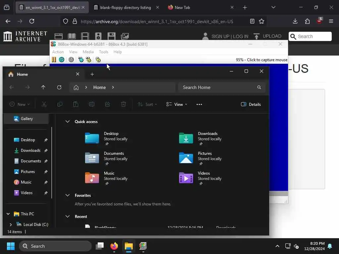Open 86Box settings toolbar icon
The image size is (339, 254).
click(98, 60)
